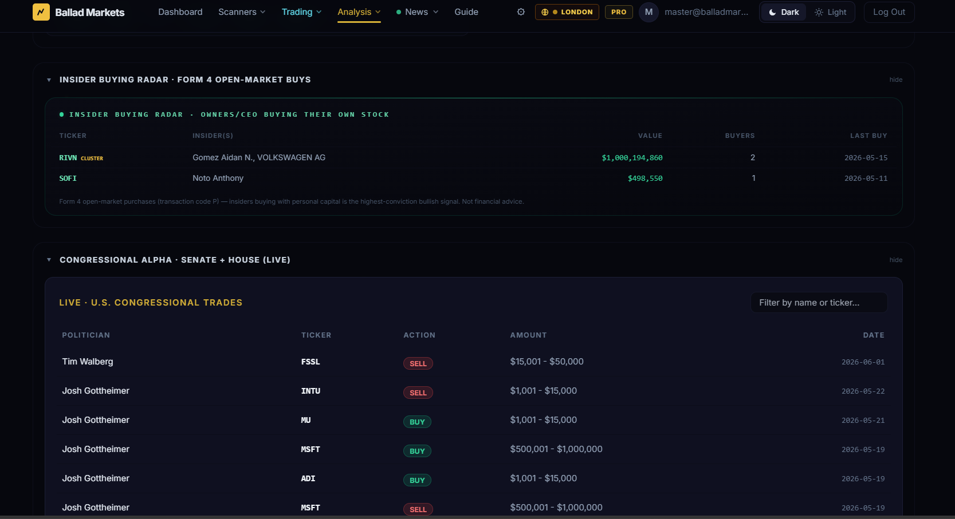Click the PRO badge
This screenshot has height=519, width=955.
point(619,12)
